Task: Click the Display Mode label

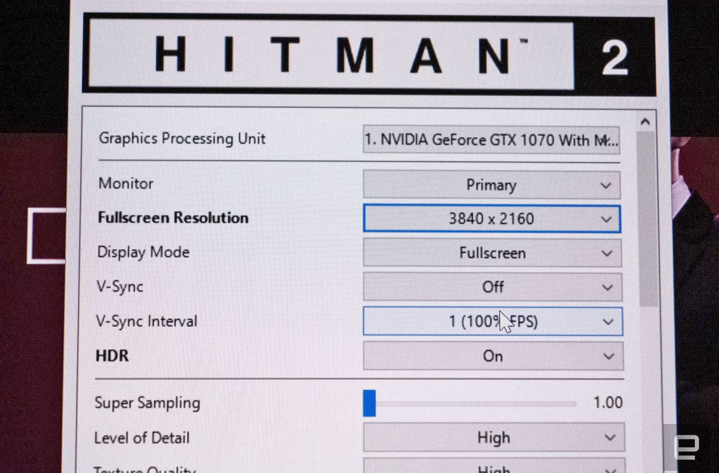Action: tap(143, 252)
